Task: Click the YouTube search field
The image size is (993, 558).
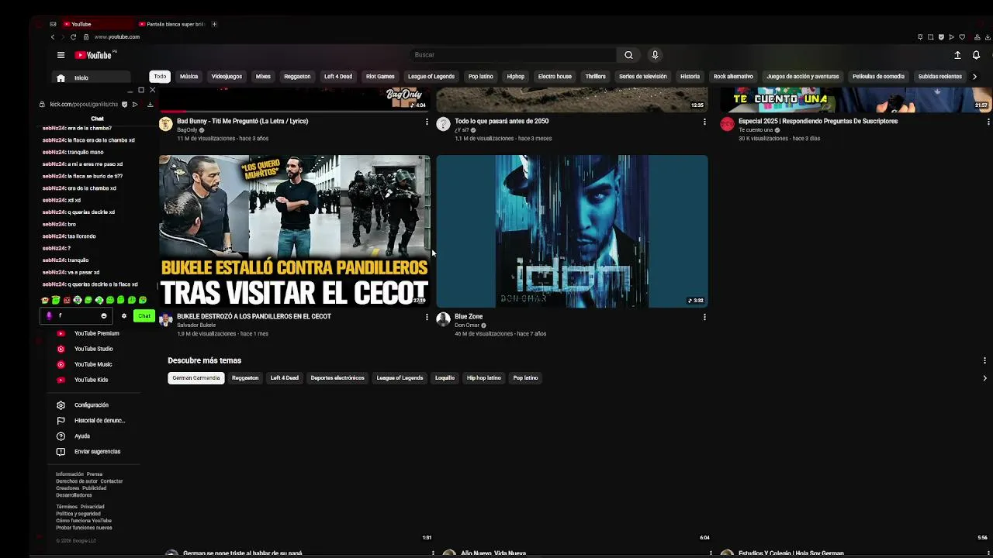Action: (512, 55)
